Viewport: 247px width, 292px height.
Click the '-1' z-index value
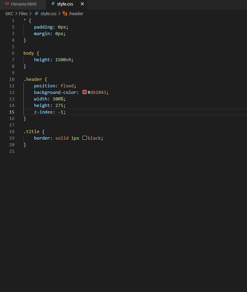click(x=60, y=112)
